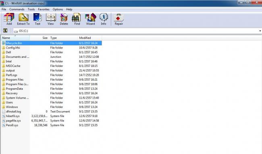
Task: Open the Commands menu
Action: (x=17, y=9)
